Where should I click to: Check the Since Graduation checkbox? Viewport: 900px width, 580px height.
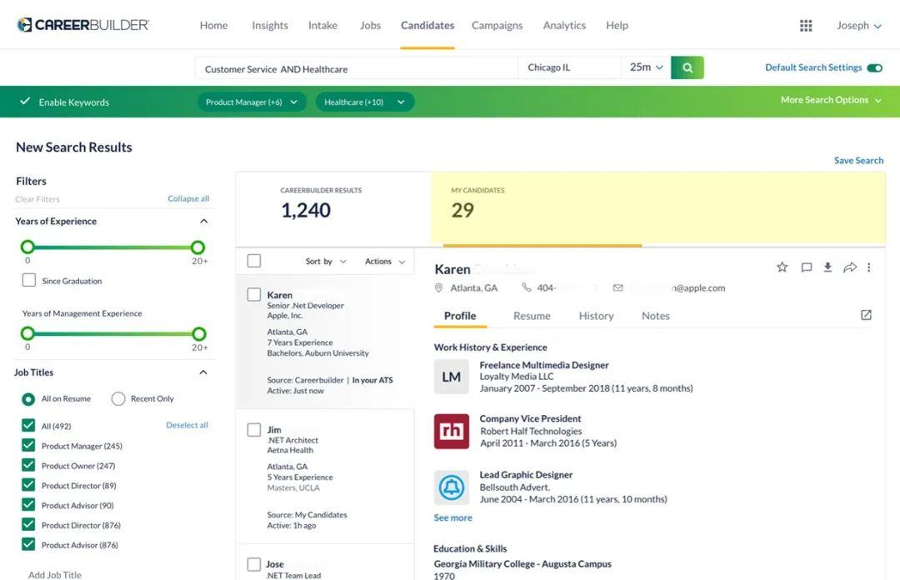[x=29, y=281]
